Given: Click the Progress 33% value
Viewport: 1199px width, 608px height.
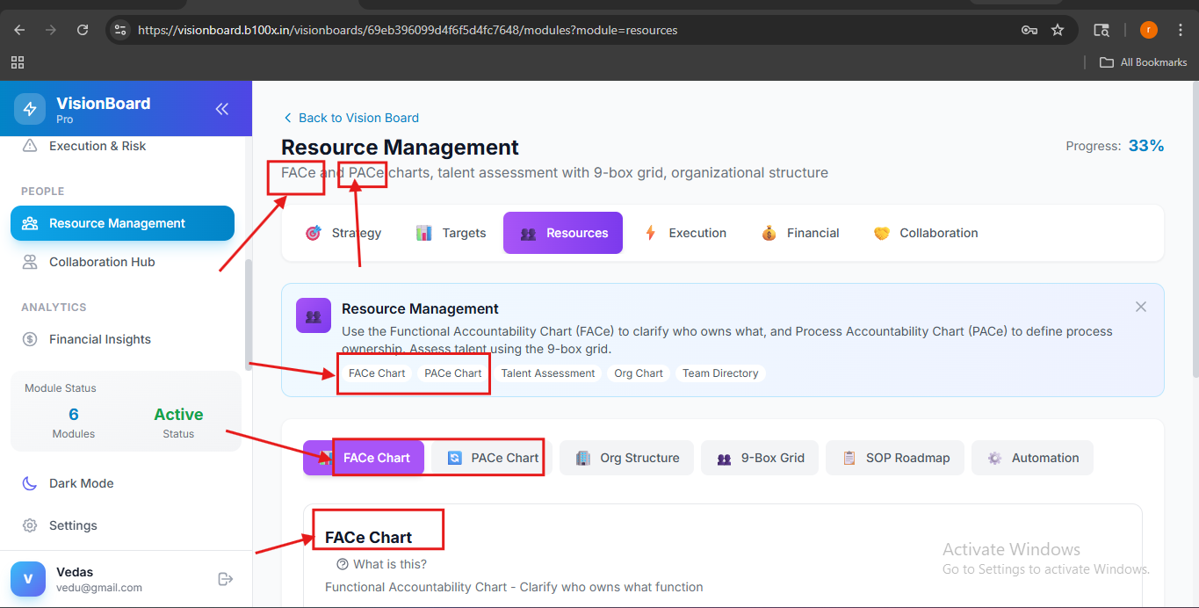Looking at the screenshot, I should click(1146, 146).
